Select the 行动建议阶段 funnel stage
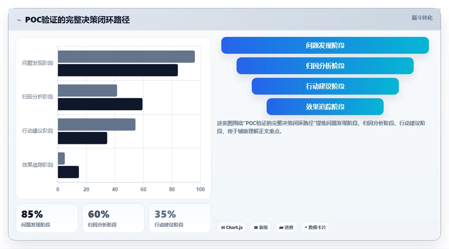 pyautogui.click(x=325, y=86)
